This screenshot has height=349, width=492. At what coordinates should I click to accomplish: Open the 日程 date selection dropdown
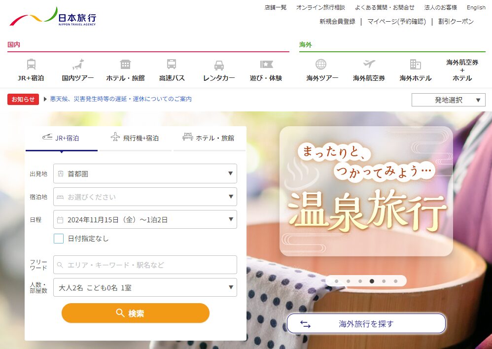click(145, 220)
